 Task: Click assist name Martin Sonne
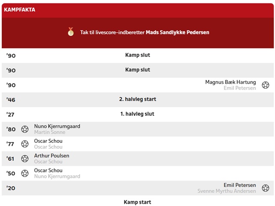pyautogui.click(x=50, y=132)
